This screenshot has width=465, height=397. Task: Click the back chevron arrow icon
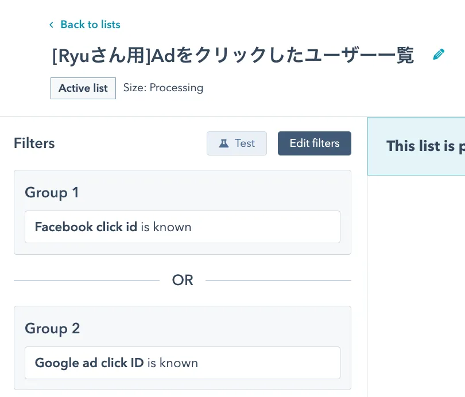click(51, 25)
